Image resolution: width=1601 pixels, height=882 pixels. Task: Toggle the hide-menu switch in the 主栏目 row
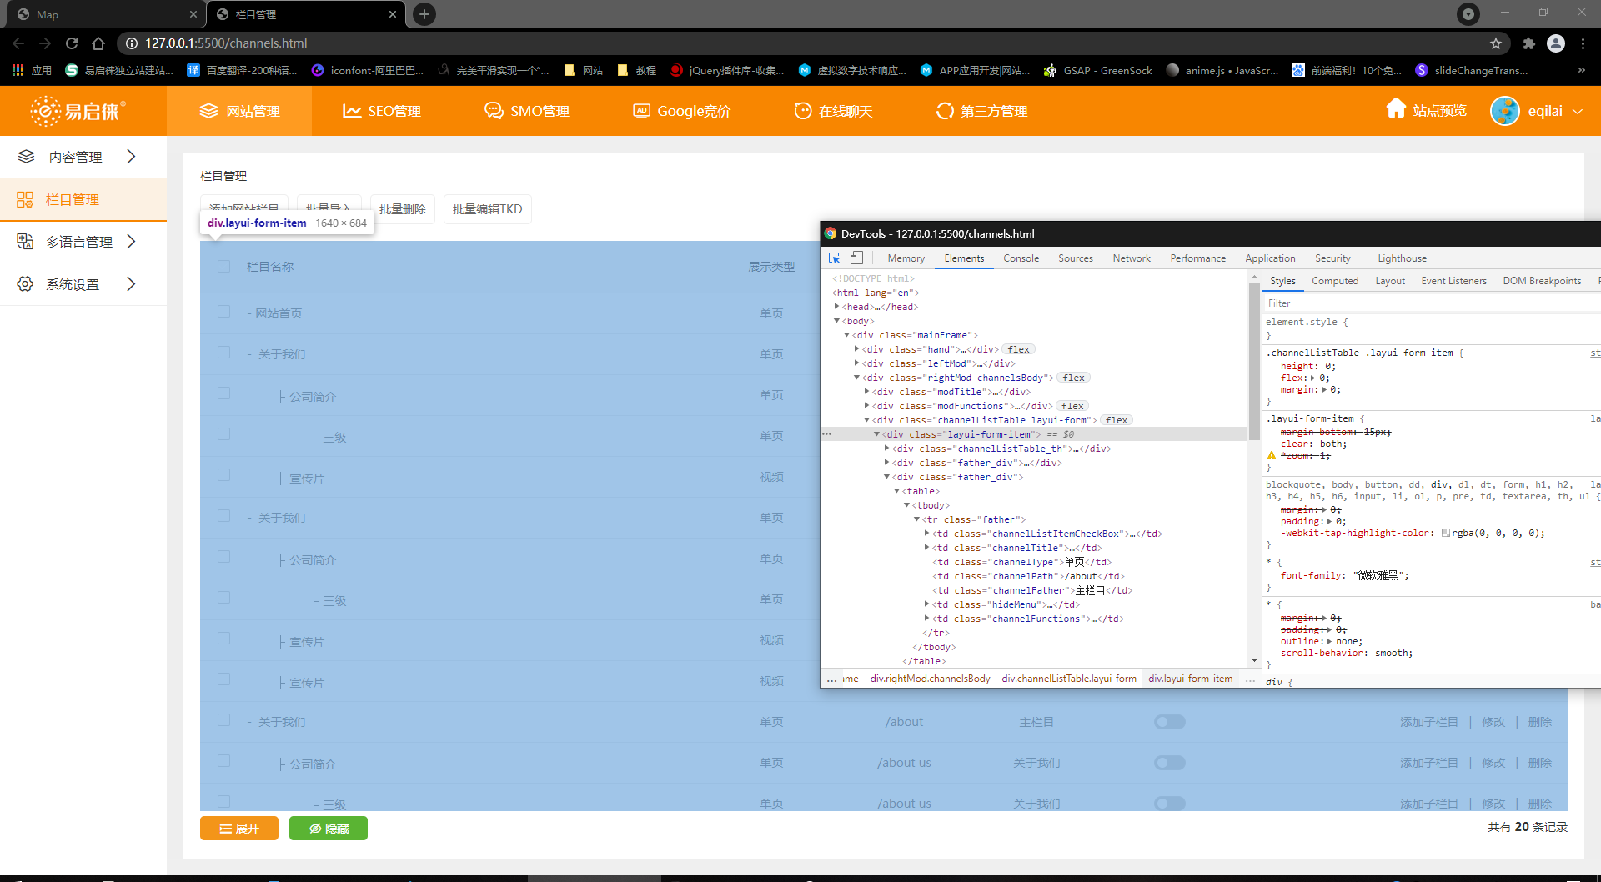click(1170, 722)
